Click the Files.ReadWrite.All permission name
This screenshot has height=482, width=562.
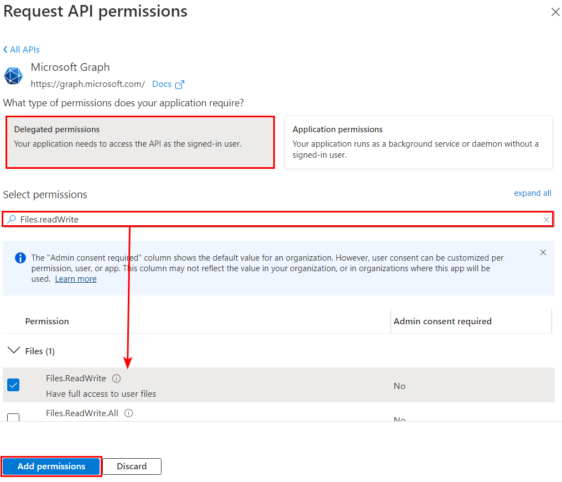click(x=82, y=413)
